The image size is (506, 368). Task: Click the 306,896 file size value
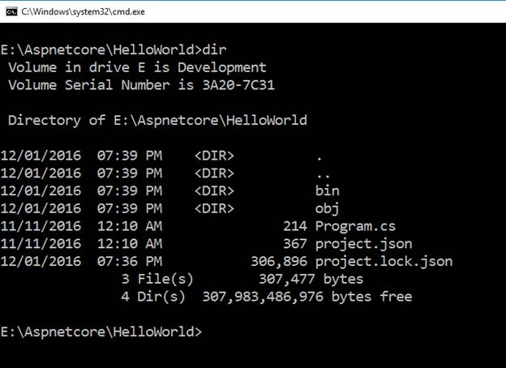(x=280, y=261)
